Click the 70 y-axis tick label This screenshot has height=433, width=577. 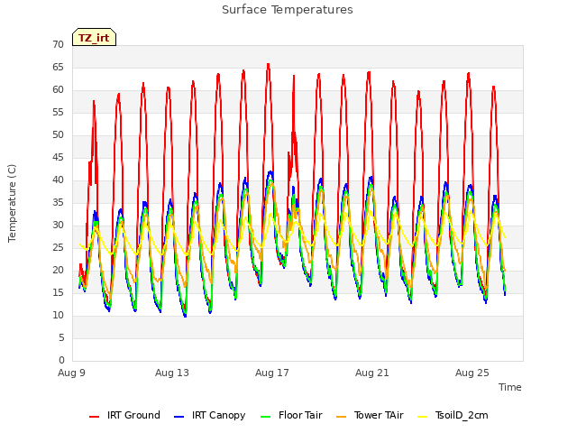pos(58,44)
